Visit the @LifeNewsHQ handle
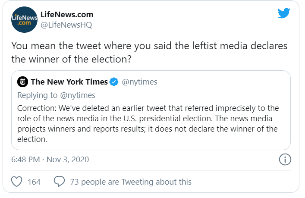This screenshot has width=305, height=198. coord(66,25)
